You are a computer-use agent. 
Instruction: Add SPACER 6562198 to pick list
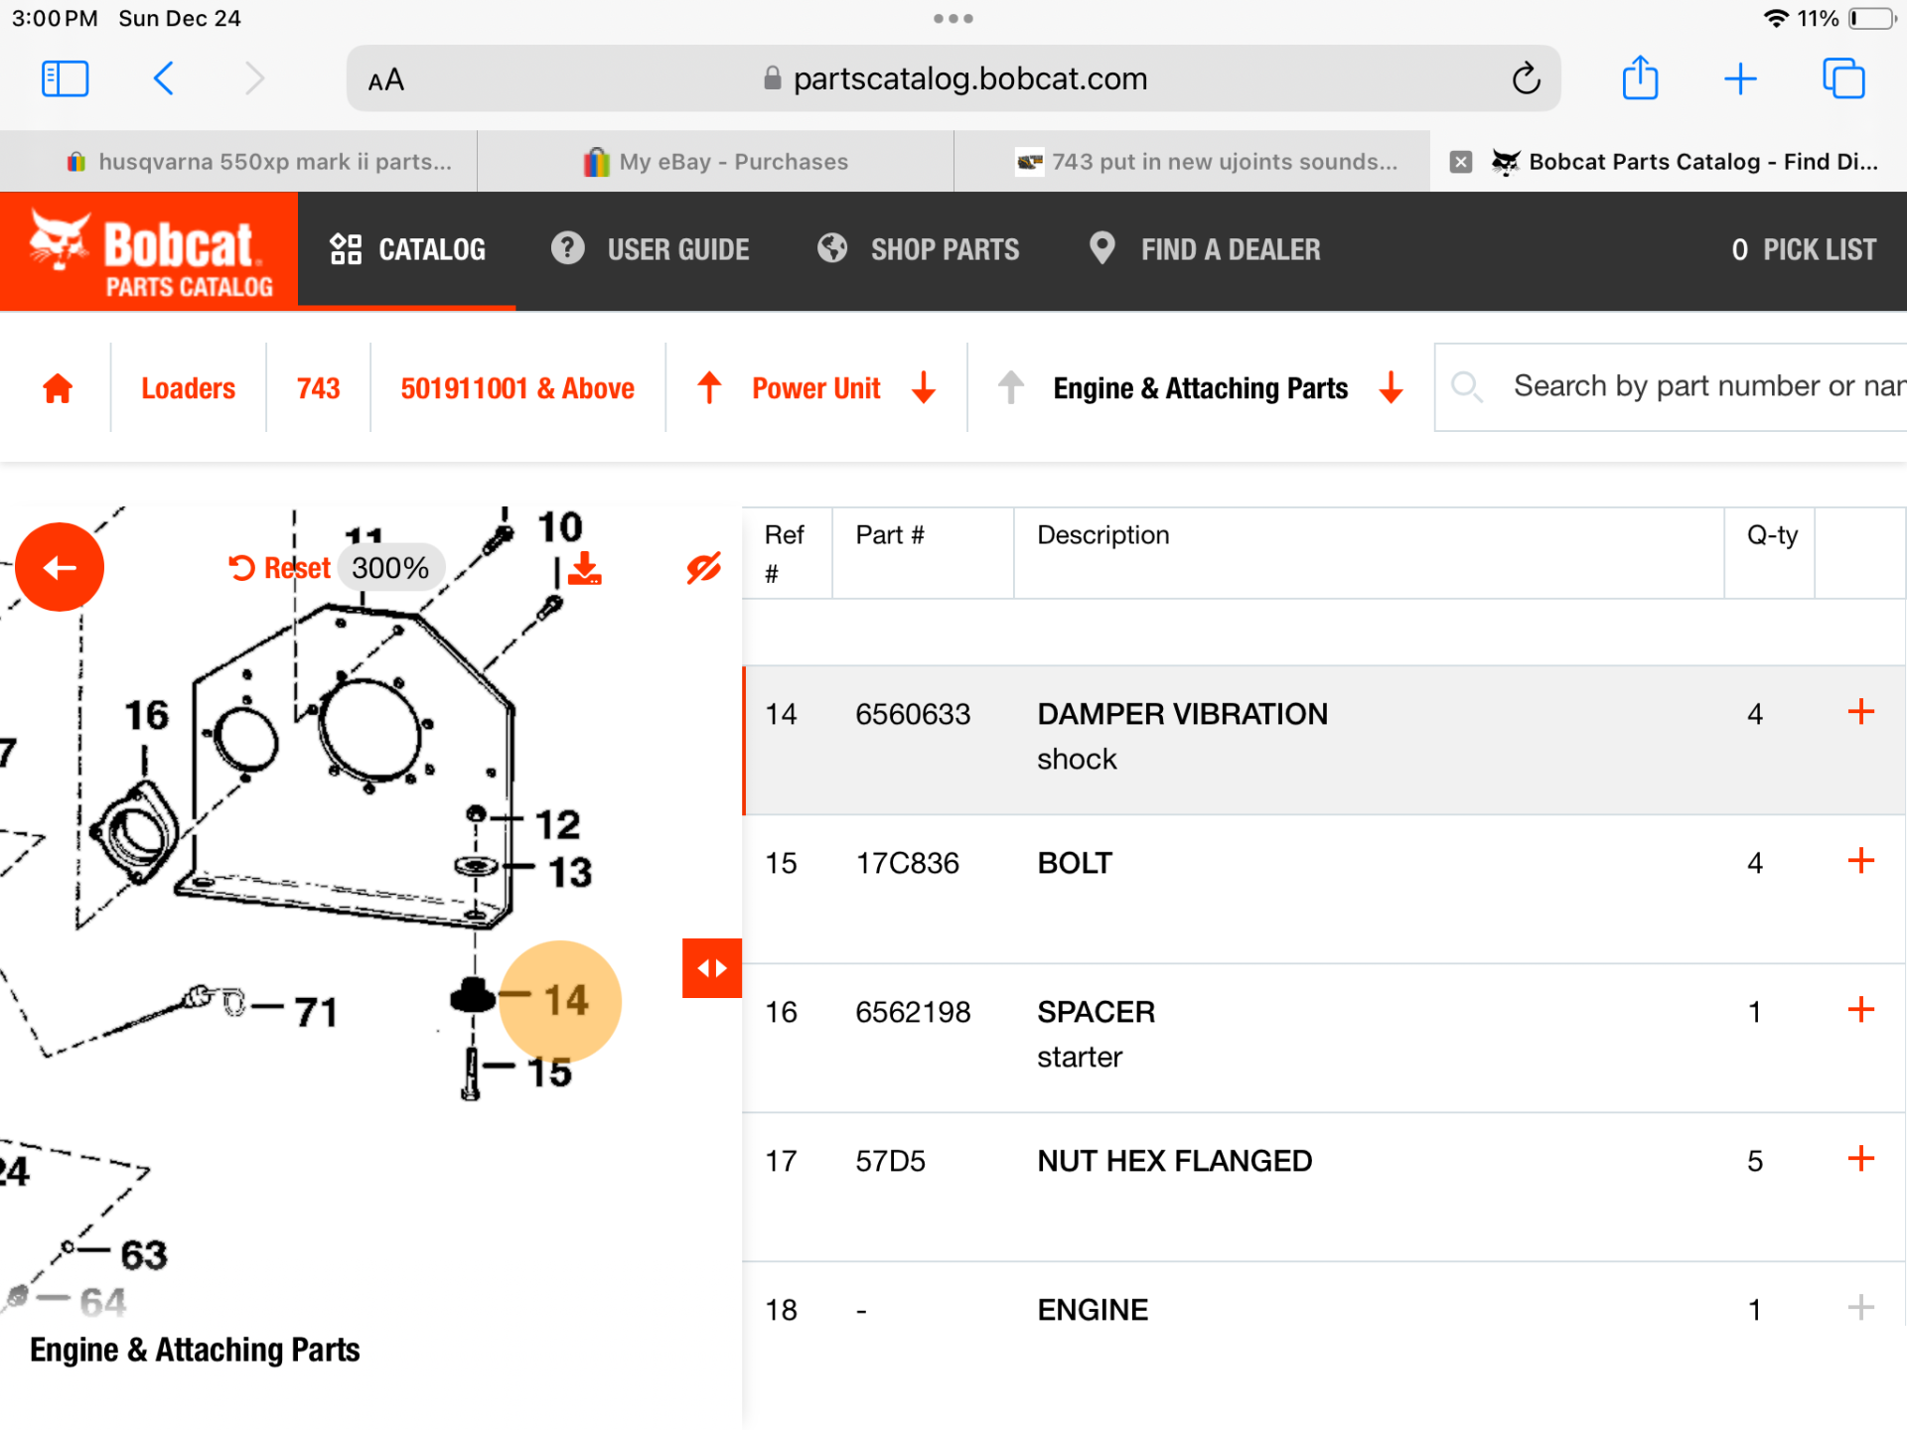pyautogui.click(x=1860, y=1010)
